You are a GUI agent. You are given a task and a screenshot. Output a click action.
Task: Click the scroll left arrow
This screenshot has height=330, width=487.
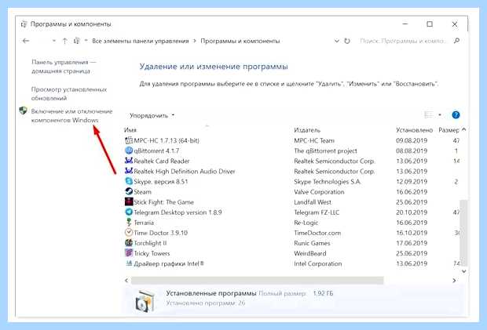[x=126, y=281]
